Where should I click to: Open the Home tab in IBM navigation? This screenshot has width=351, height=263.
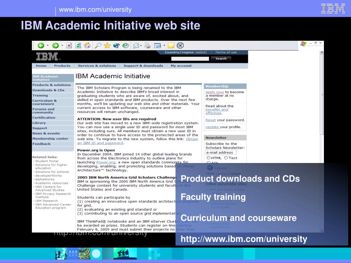[41, 66]
